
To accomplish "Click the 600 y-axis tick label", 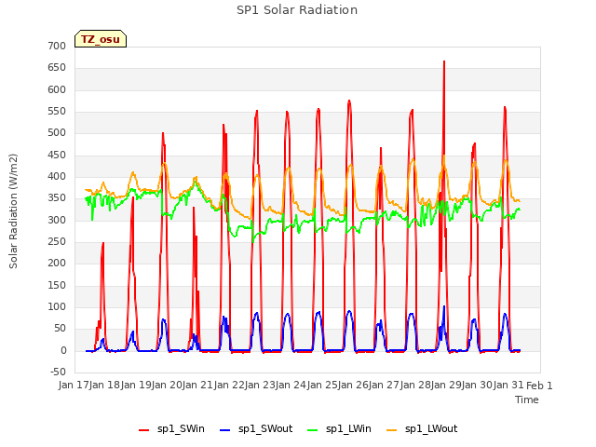I will pyautogui.click(x=57, y=89).
